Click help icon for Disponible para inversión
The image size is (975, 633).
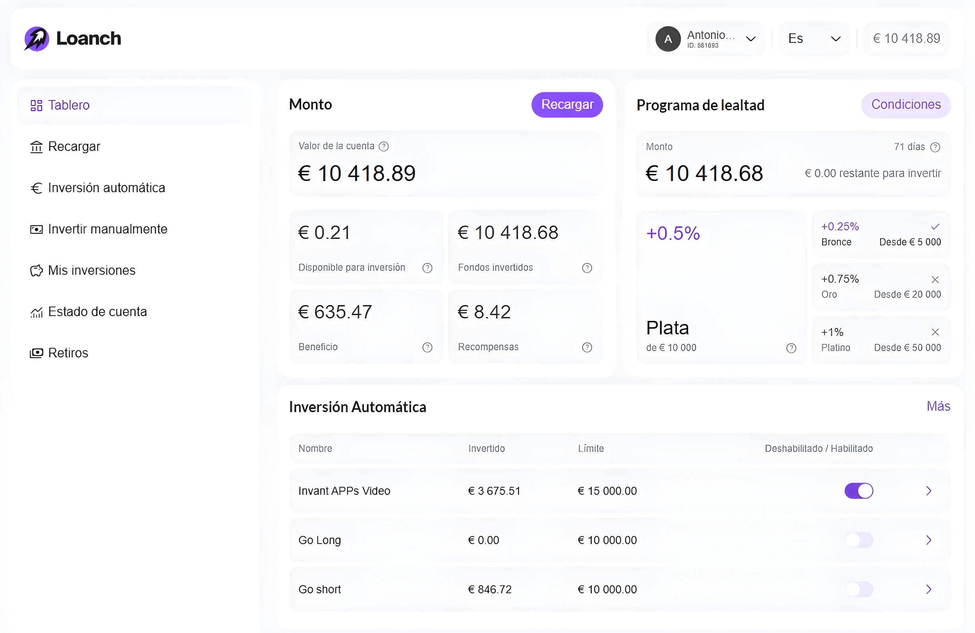[427, 268]
